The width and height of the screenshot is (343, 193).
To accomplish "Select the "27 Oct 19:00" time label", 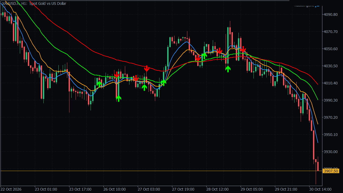I will [184, 189].
